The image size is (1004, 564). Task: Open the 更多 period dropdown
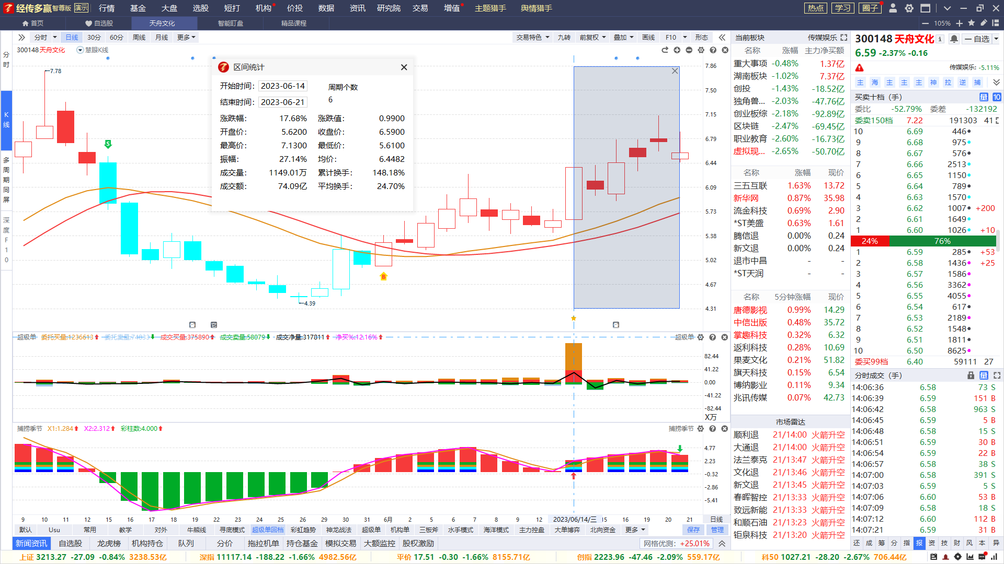point(186,38)
